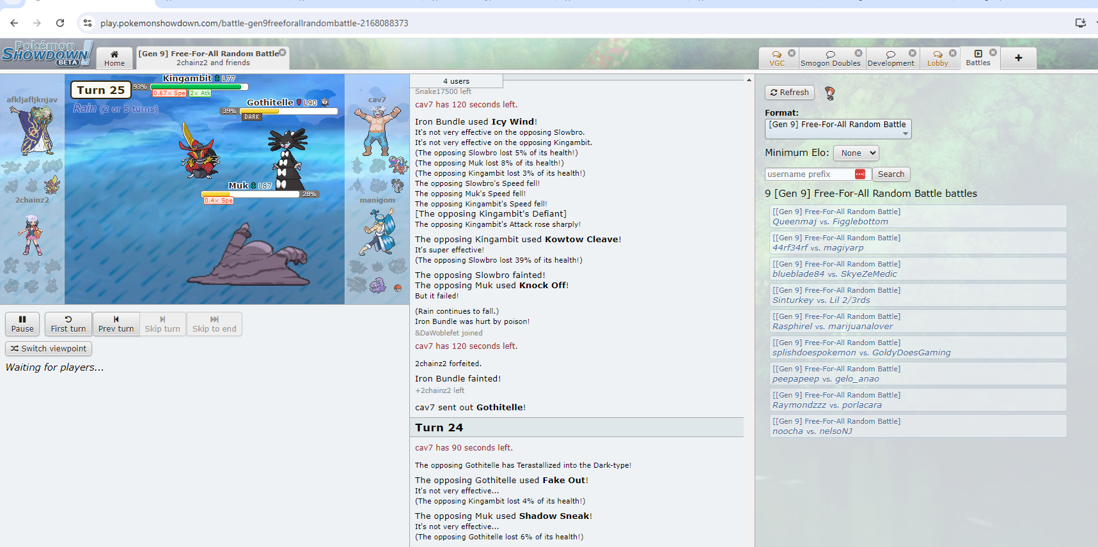The width and height of the screenshot is (1098, 547).
Task: Close the VGC tab
Action: 792,53
